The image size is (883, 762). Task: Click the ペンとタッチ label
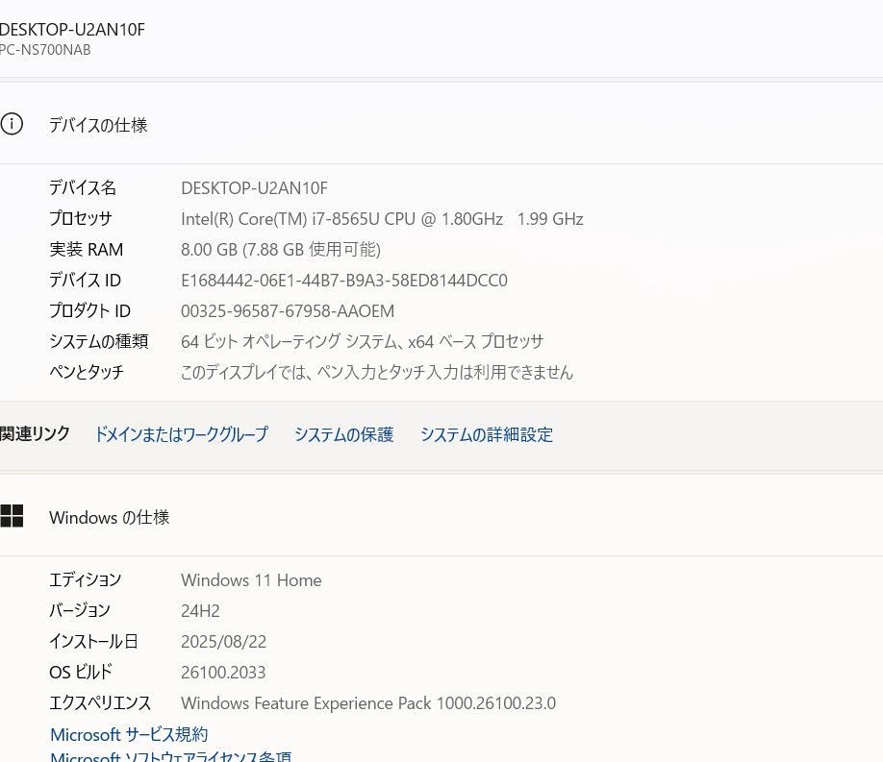[x=87, y=372]
